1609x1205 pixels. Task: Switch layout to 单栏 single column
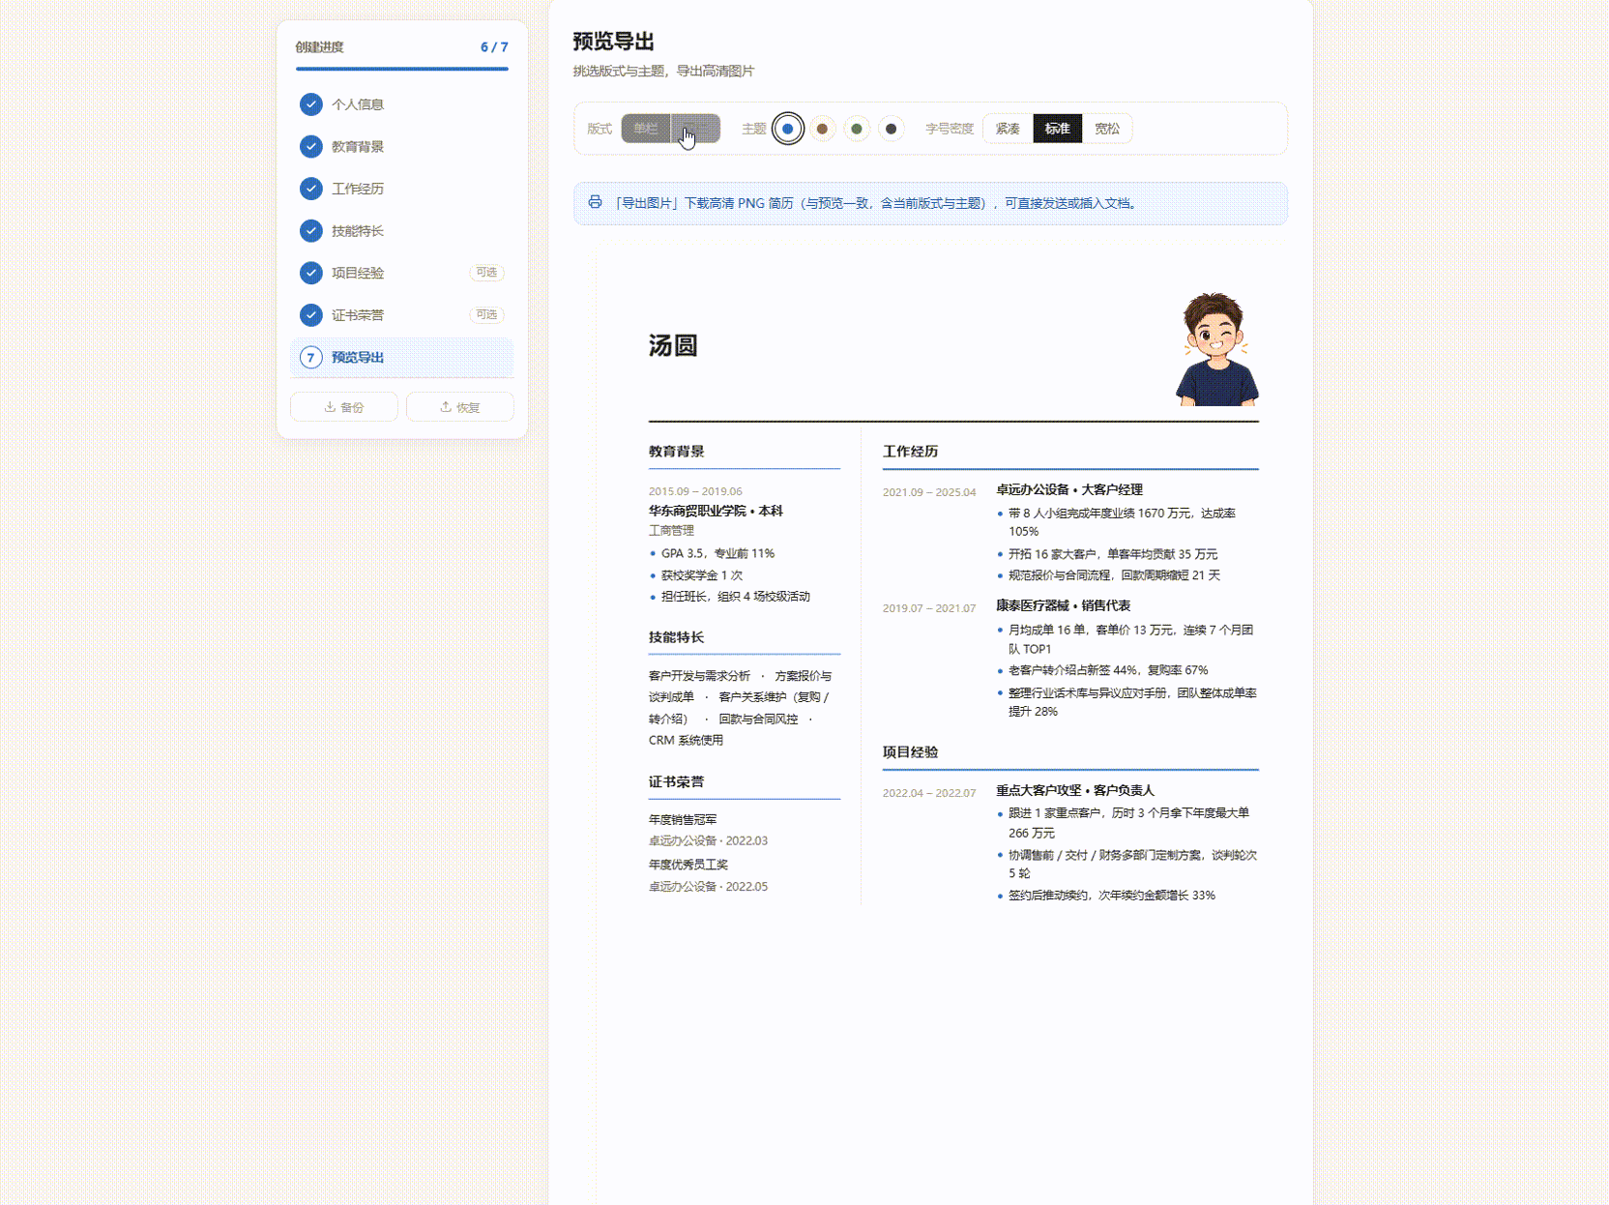[x=646, y=129]
